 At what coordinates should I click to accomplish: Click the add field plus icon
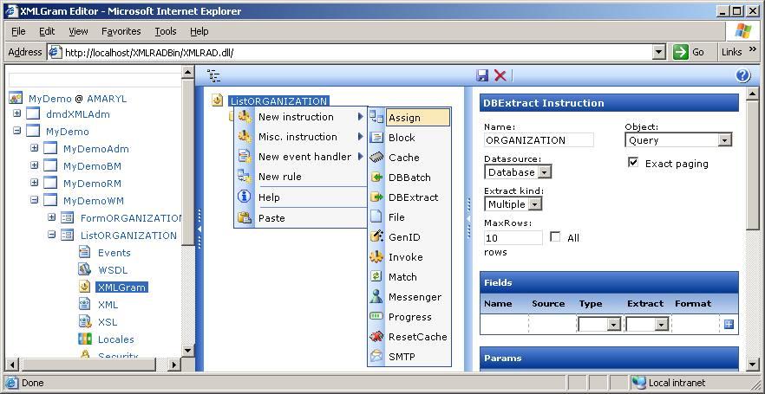729,325
